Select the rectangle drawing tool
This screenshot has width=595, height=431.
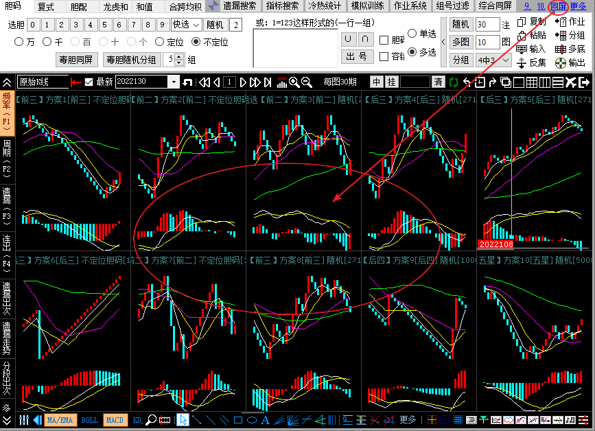[x=238, y=419]
